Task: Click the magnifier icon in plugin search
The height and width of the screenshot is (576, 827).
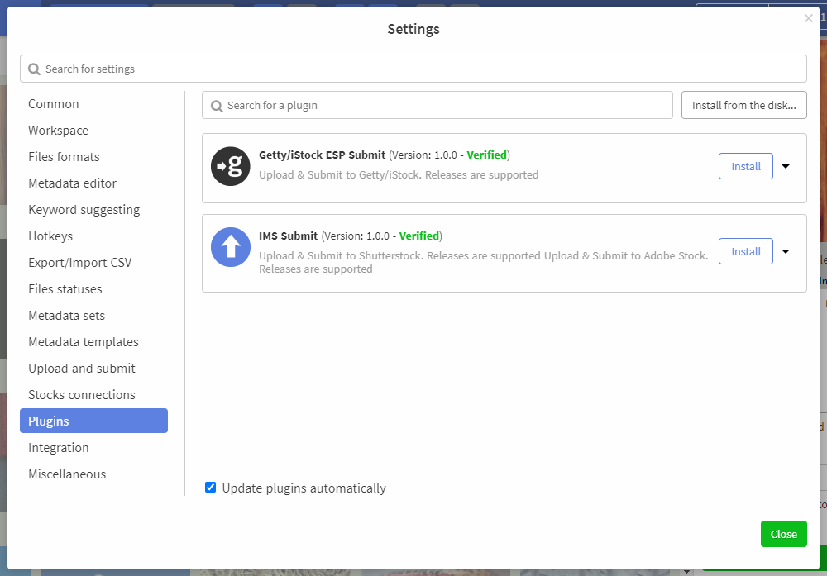Action: tap(216, 106)
